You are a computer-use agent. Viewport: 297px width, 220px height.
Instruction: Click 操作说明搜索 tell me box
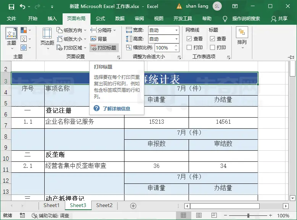(241, 19)
